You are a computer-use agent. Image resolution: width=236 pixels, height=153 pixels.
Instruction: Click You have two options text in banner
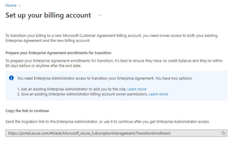pos(174,78)
